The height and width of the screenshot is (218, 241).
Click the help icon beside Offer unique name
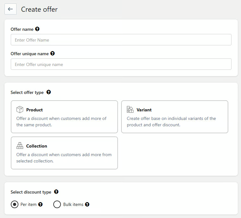pyautogui.click(x=53, y=54)
